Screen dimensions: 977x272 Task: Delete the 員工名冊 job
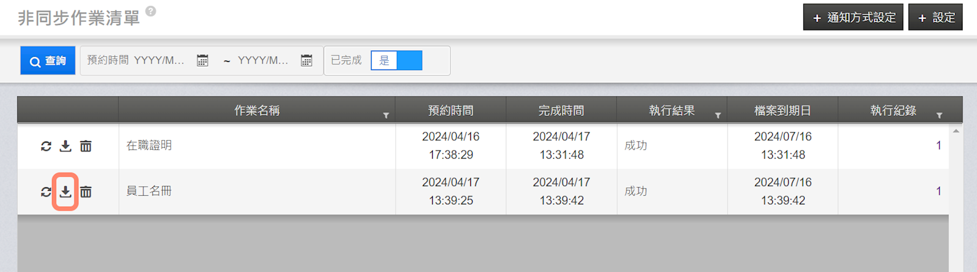coord(86,192)
